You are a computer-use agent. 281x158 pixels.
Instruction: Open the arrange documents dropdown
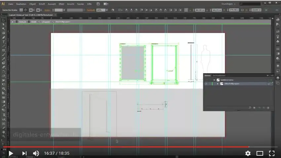coord(106,4)
